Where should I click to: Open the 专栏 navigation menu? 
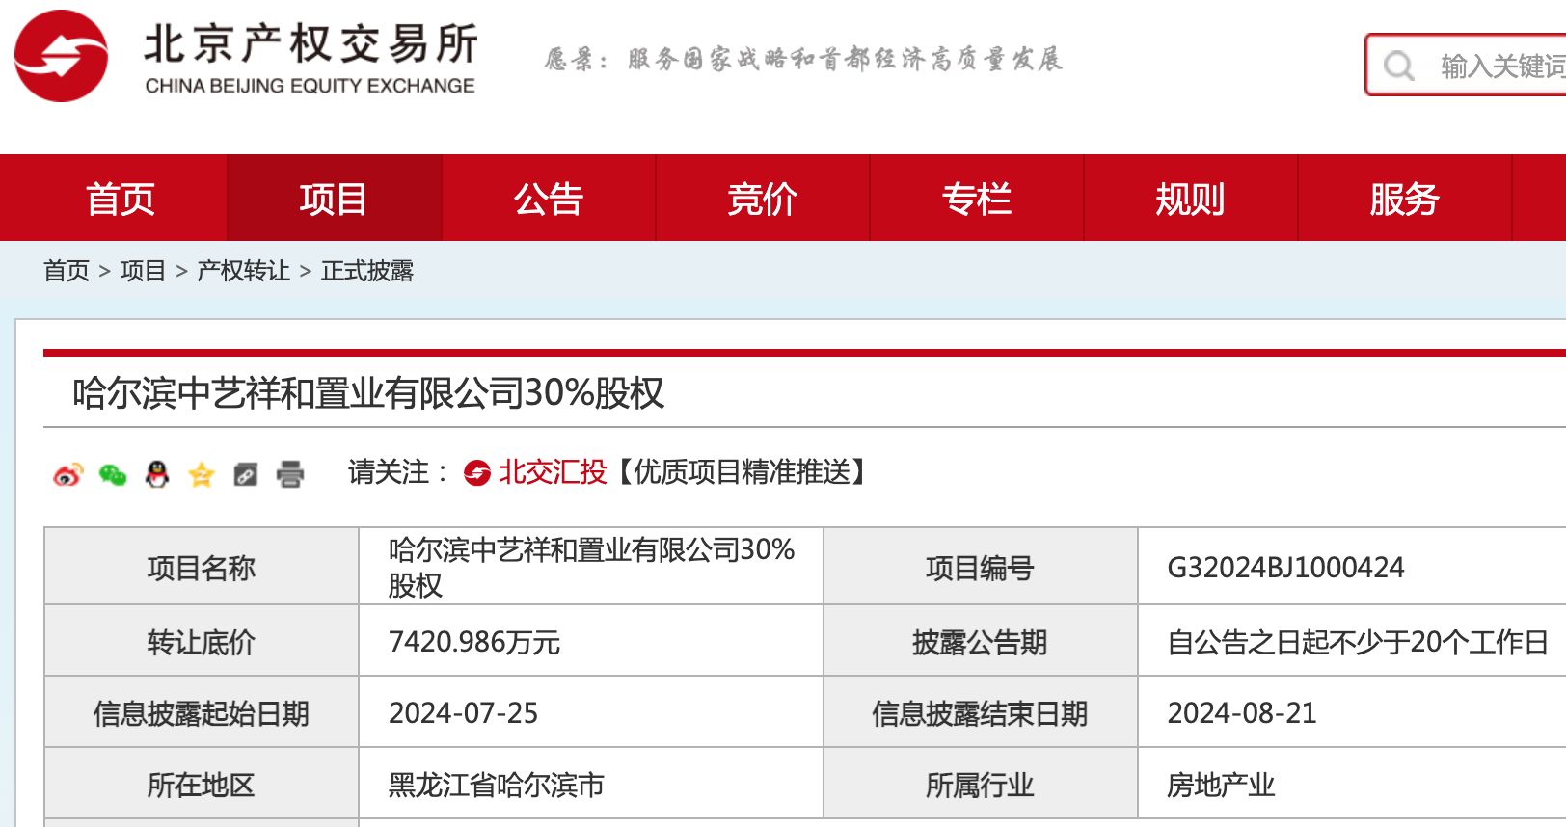pyautogui.click(x=977, y=199)
